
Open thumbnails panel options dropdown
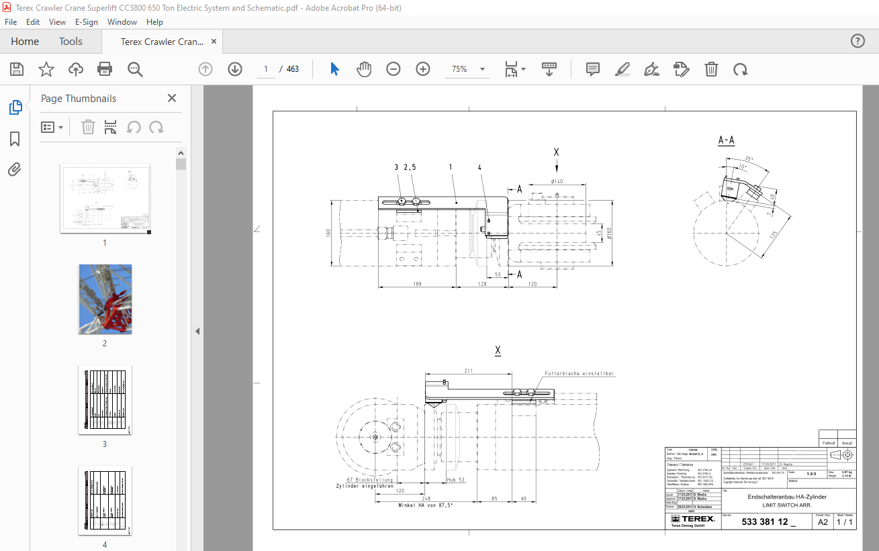[x=52, y=127]
